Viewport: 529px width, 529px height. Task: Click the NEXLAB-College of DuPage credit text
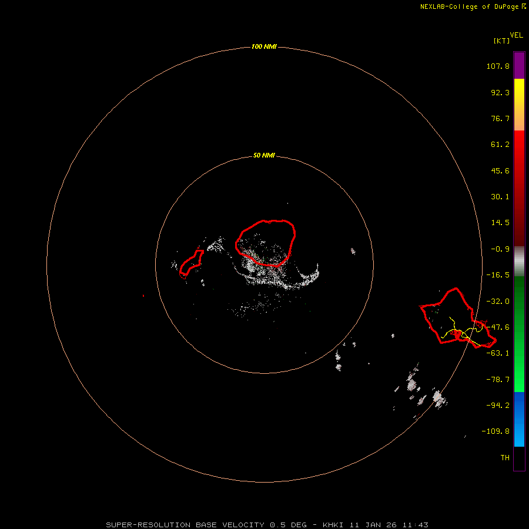point(469,6)
